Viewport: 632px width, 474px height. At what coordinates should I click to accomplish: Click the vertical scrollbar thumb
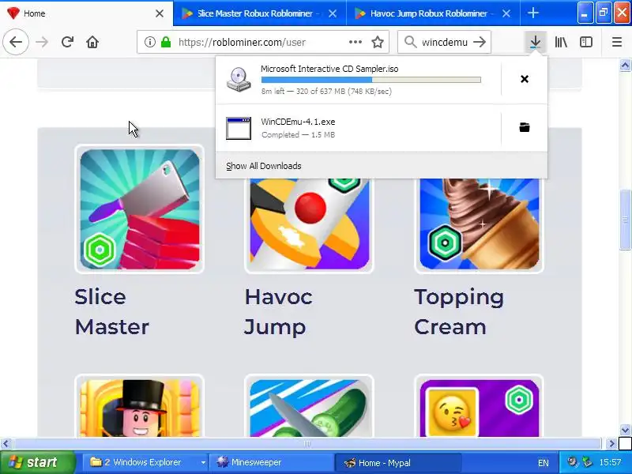click(625, 220)
